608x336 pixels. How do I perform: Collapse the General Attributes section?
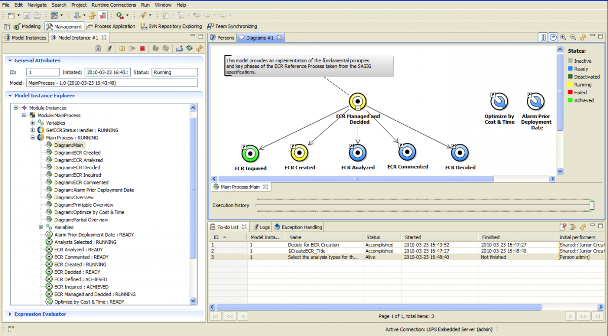point(10,61)
